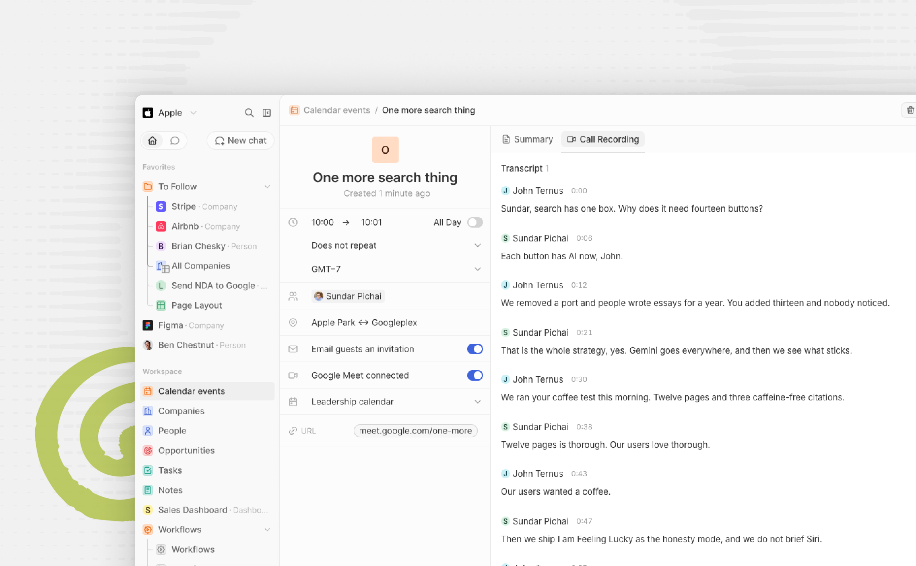916x566 pixels.
Task: Collapse the To Follow favorites folder
Action: (267, 186)
